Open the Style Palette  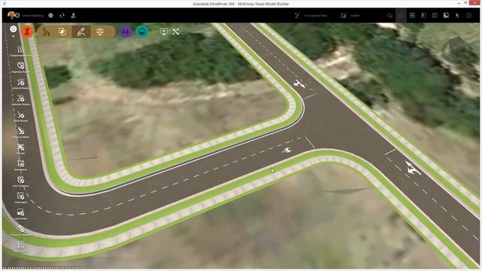tap(20, 247)
